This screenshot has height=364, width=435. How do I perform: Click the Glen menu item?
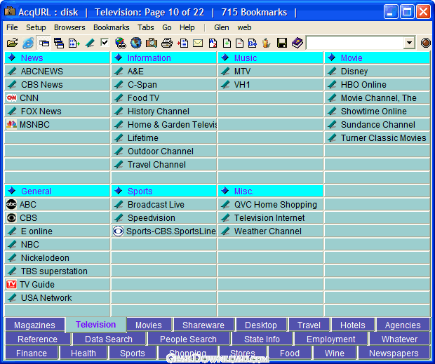click(x=222, y=27)
